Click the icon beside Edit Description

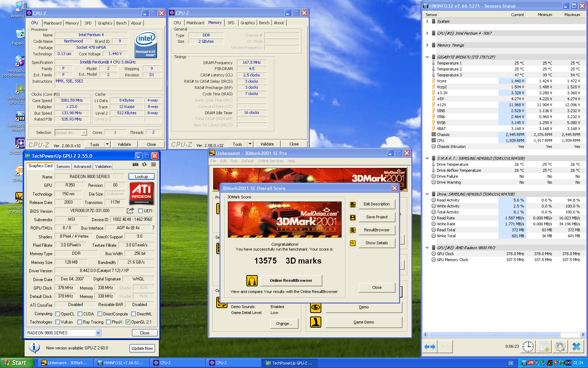(353, 204)
